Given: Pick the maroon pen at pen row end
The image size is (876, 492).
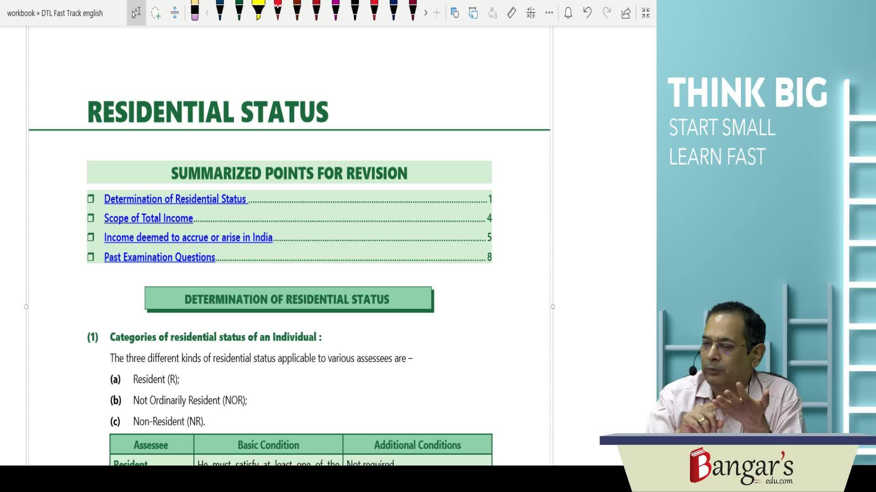Looking at the screenshot, I should click(413, 11).
